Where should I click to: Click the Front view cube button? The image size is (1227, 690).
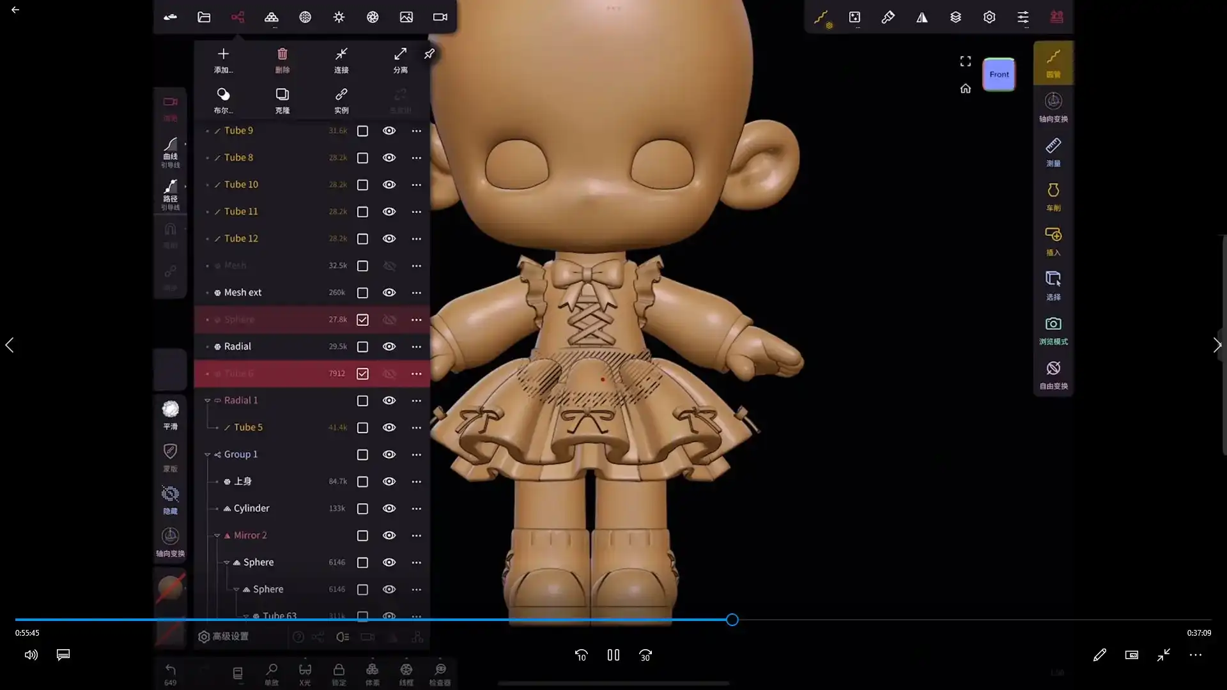pyautogui.click(x=999, y=74)
